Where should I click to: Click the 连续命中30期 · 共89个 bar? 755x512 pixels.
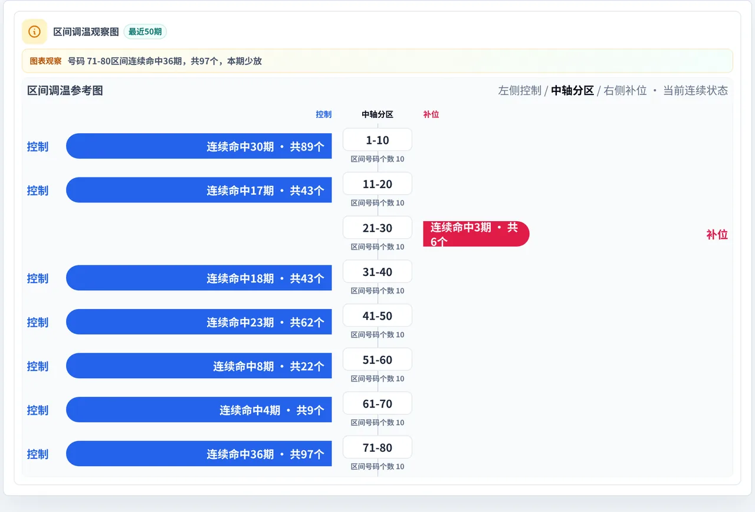point(199,146)
